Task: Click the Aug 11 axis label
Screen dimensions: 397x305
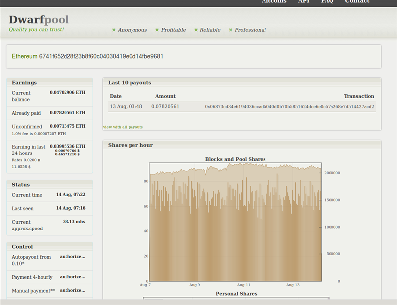Action: (243, 285)
